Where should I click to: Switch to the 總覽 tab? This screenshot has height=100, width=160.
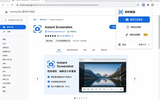(59, 50)
